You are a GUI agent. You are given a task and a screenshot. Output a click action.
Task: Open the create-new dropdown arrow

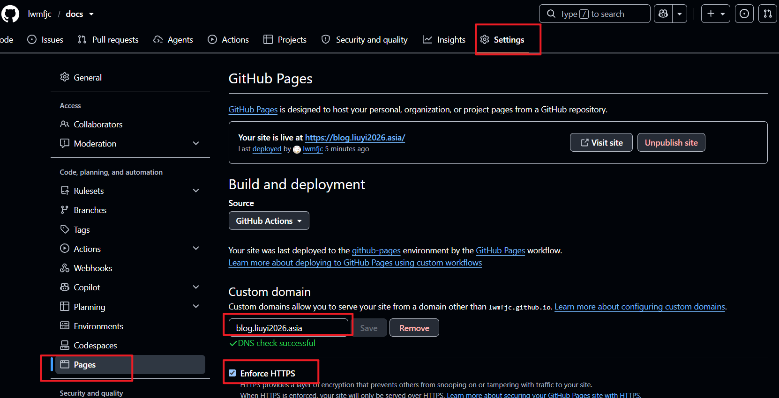pos(723,14)
